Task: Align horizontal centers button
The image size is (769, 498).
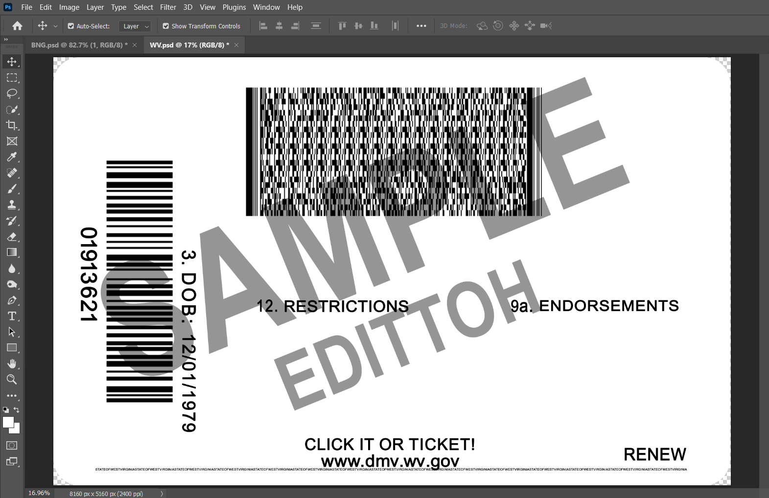Action: [x=279, y=26]
